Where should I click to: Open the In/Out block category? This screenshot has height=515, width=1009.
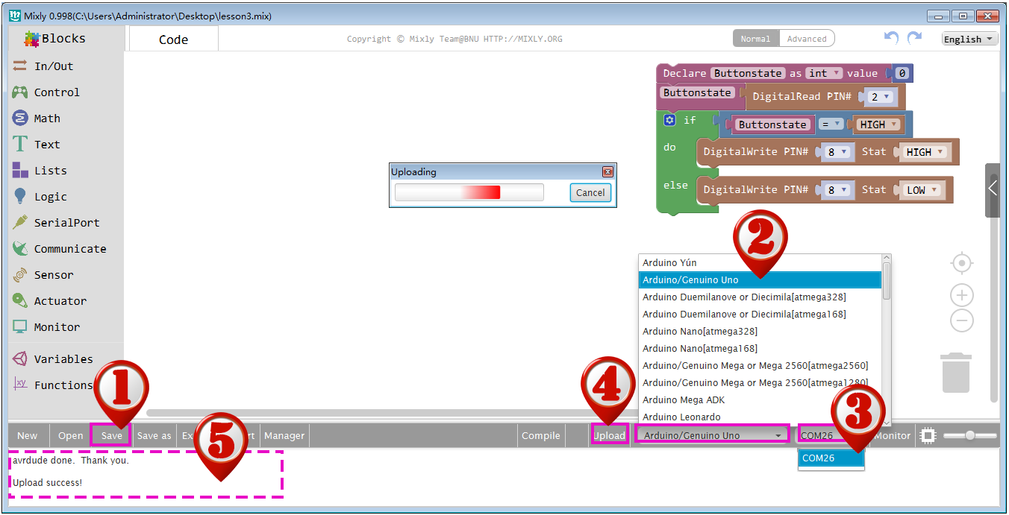tap(54, 66)
